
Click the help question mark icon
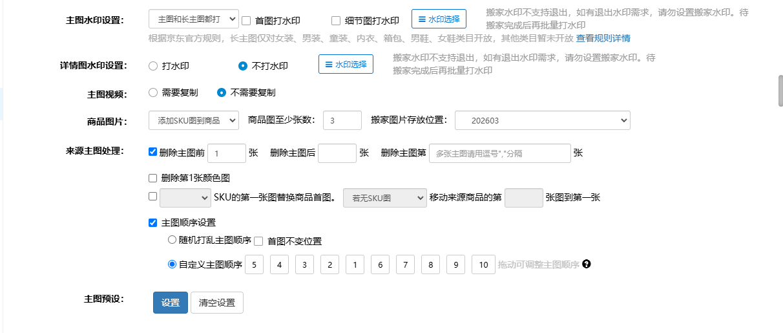(x=587, y=264)
